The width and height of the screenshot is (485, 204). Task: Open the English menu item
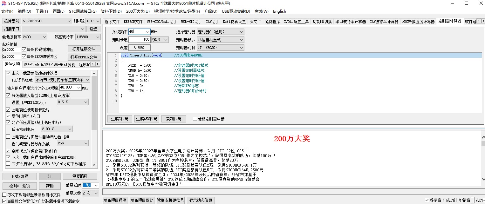pos(279,11)
